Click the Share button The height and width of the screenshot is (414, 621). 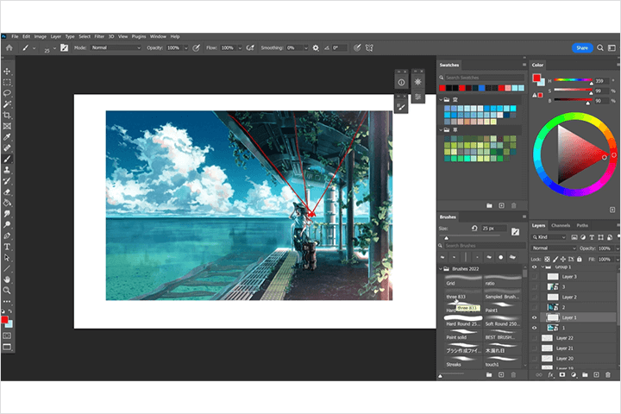coord(582,48)
